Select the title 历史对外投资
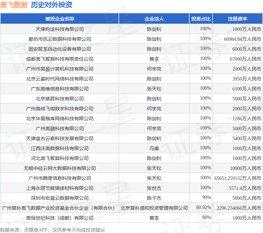The image size is (263, 233). pos(52,5)
